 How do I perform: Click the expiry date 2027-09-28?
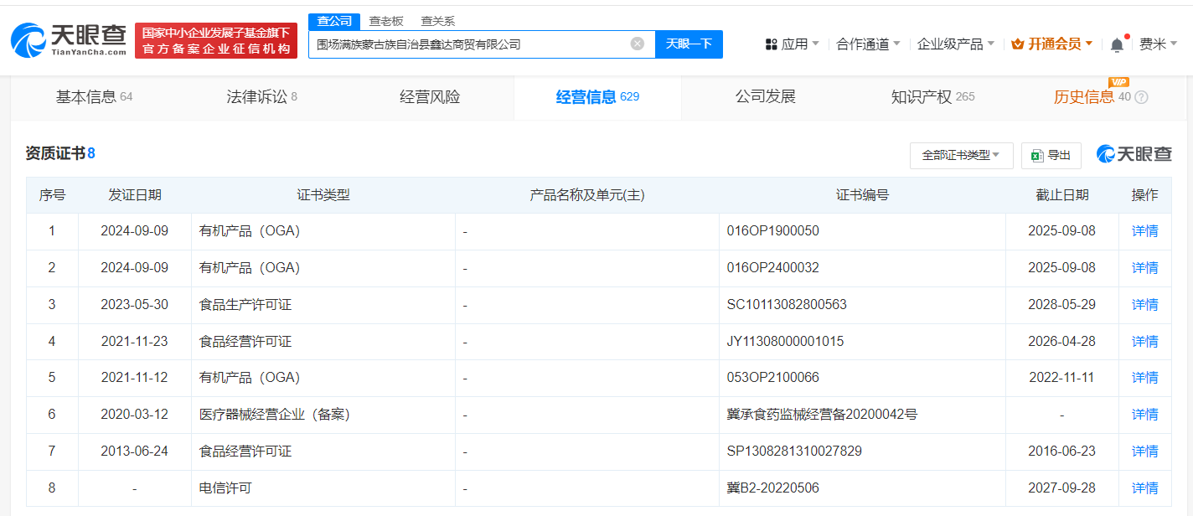point(1061,488)
